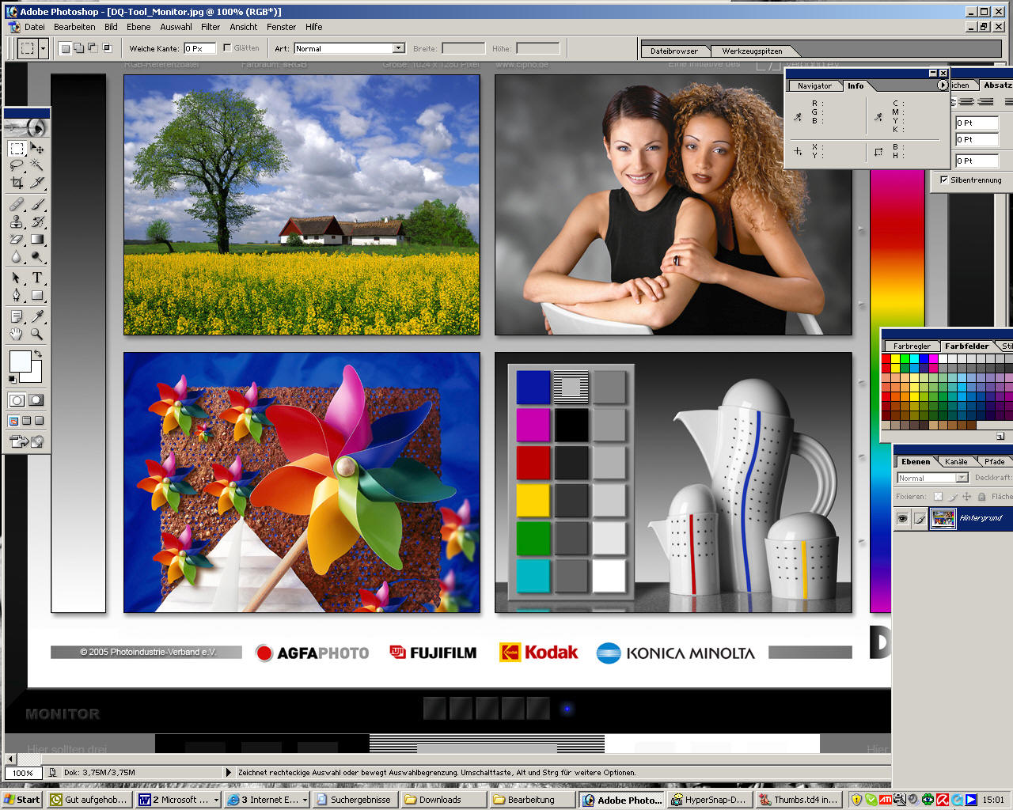
Task: Select the Lasso tool in the toolbox
Action: 17,165
